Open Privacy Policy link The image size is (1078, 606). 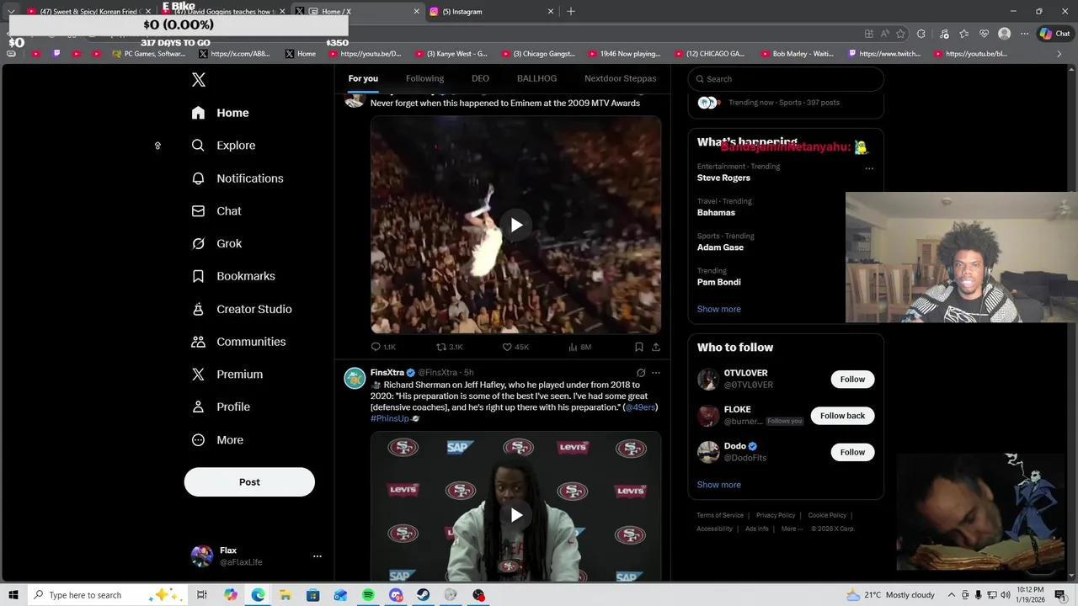coord(776,515)
